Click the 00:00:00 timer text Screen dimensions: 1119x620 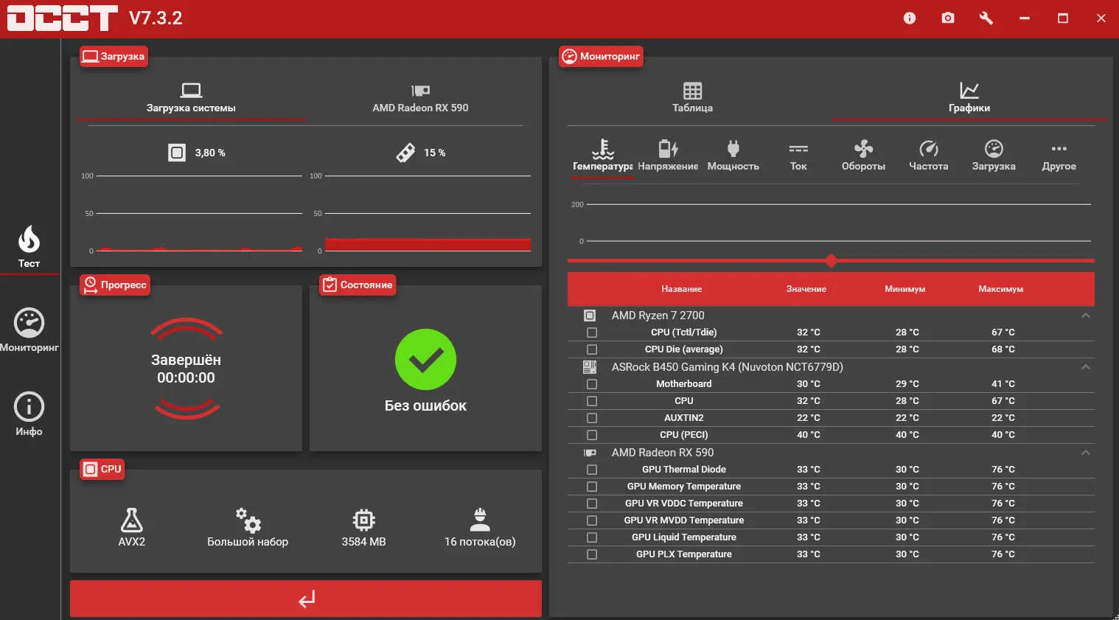pyautogui.click(x=186, y=378)
